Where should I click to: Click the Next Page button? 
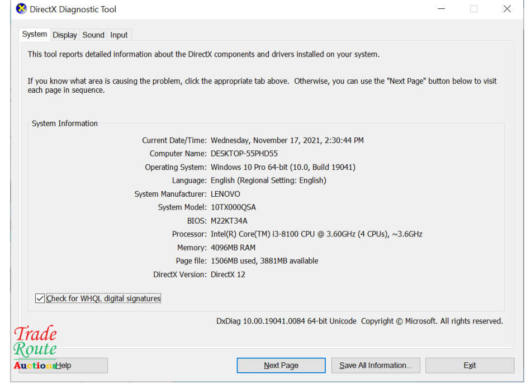point(281,366)
